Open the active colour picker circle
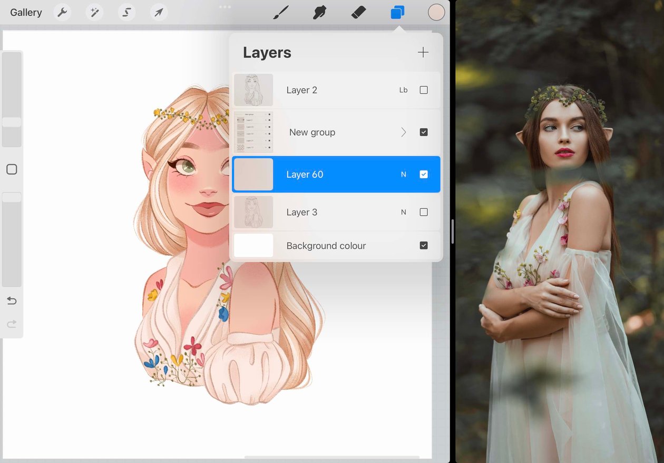 click(x=436, y=12)
